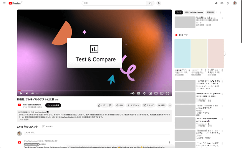
Task: Start voice search with microphone icon
Action: pyautogui.click(x=159, y=3)
